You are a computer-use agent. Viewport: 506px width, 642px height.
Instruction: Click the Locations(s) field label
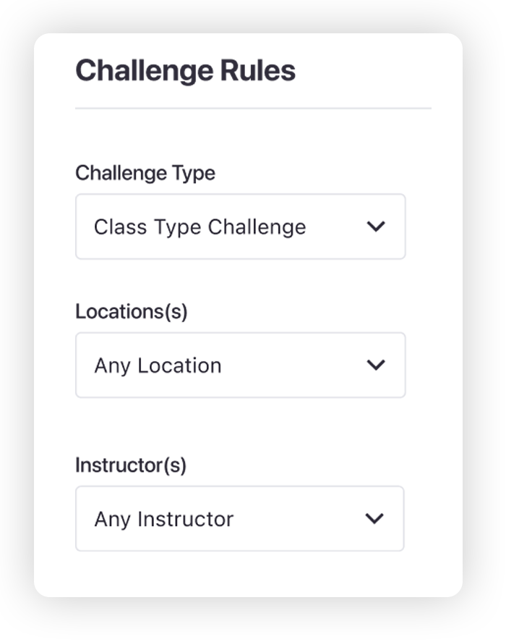132,311
